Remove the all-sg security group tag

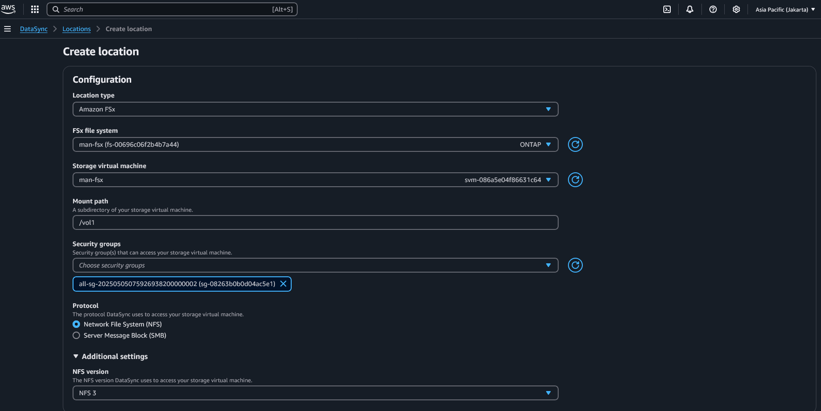point(283,284)
